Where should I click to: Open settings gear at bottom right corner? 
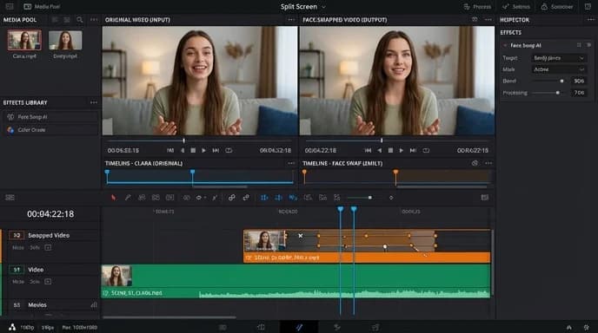coord(587,327)
